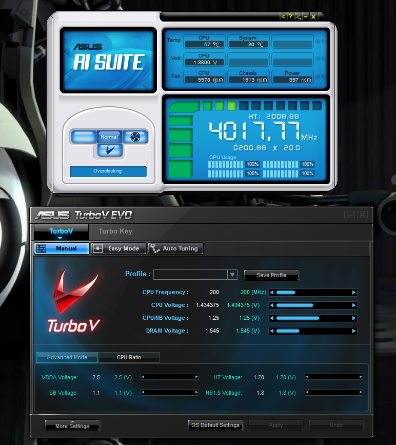Decrease DRAM Voltage with left arrow

[x=272, y=331]
